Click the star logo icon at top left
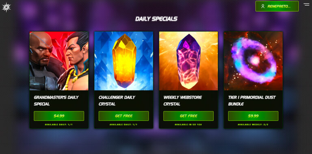 point(6,7)
